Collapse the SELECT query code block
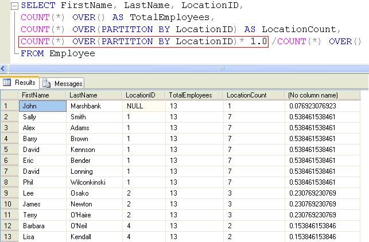The height and width of the screenshot is (242, 369). 14,6
